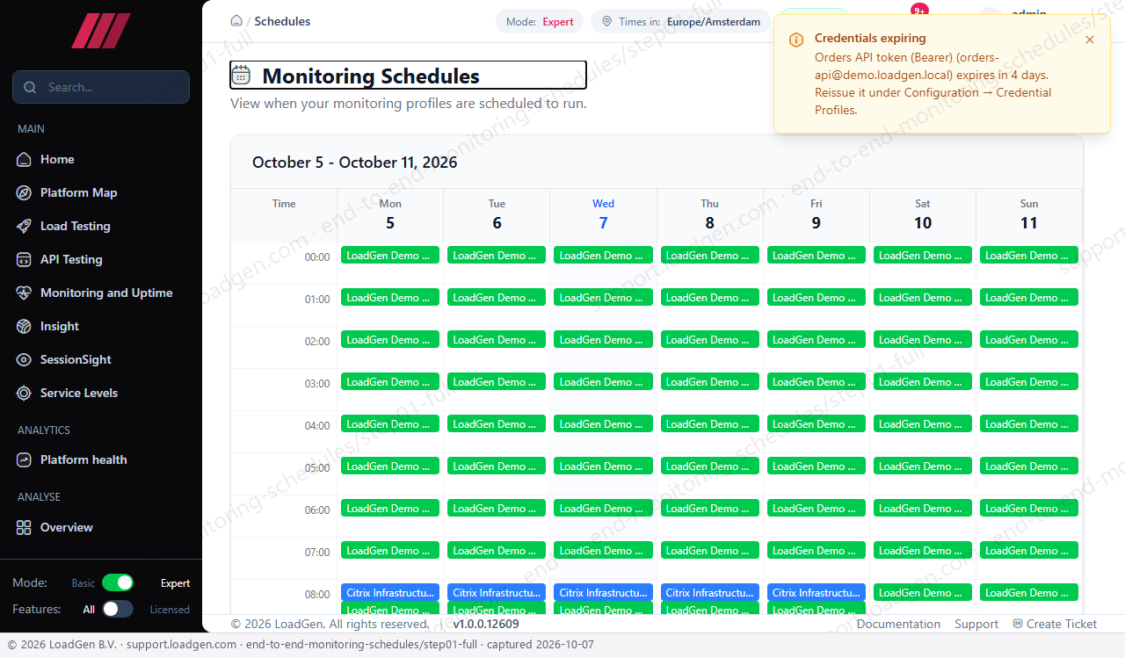Click the Credentials expiring warning icon
Screen dimensions: 1125x658
796,40
